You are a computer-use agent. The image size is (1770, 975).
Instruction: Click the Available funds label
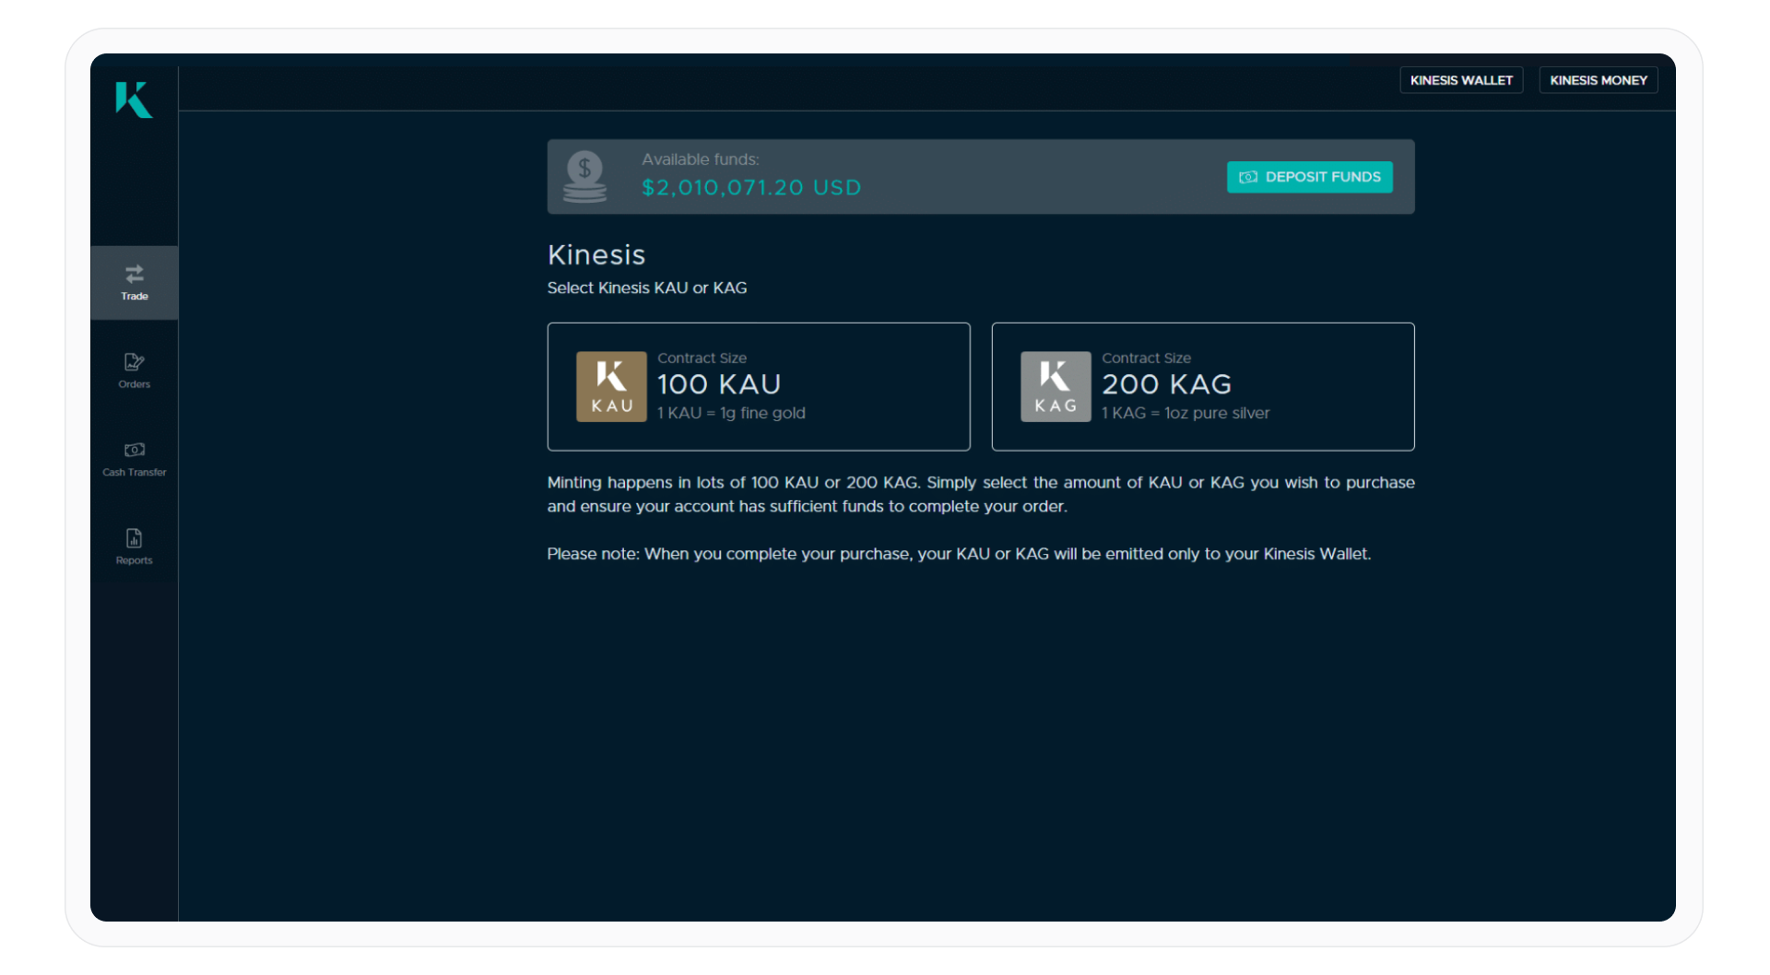point(701,159)
